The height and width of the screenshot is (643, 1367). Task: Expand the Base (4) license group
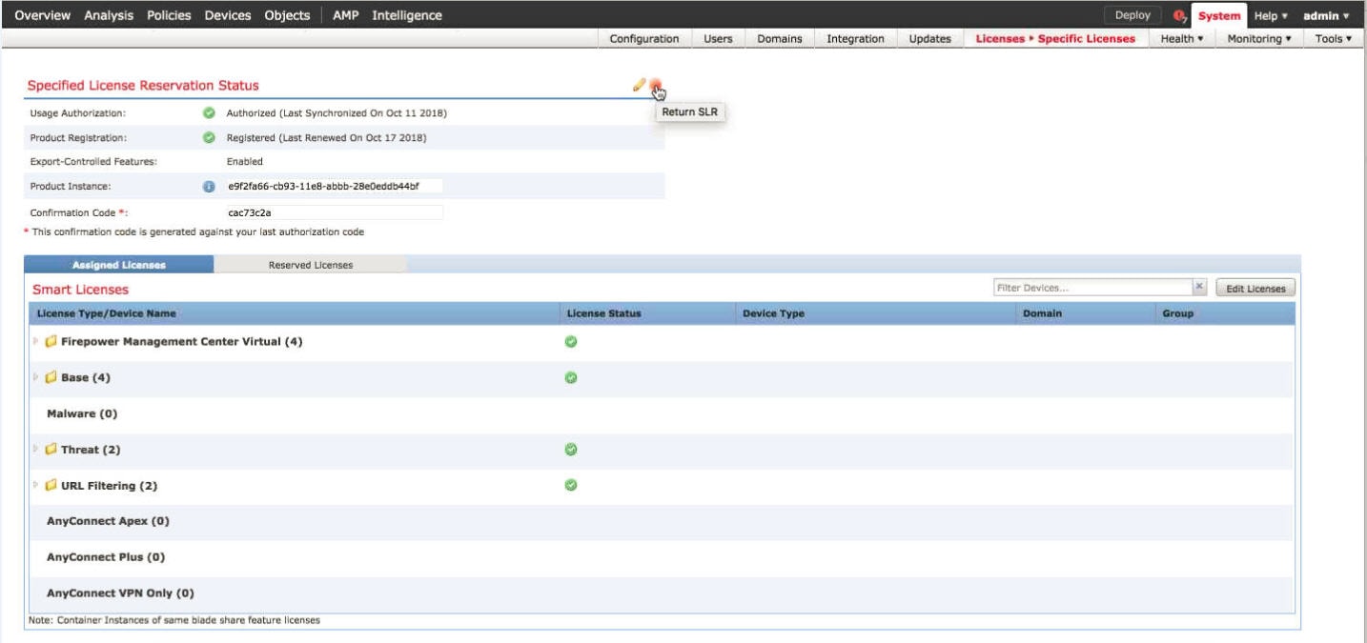click(x=37, y=378)
